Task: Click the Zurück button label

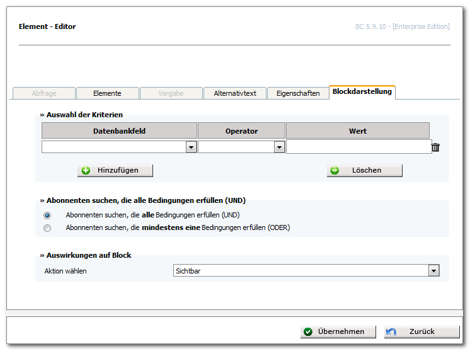Action: point(421,331)
